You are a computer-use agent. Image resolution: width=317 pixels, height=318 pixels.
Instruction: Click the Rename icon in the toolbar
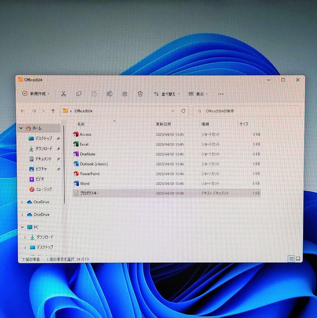tap(110, 94)
